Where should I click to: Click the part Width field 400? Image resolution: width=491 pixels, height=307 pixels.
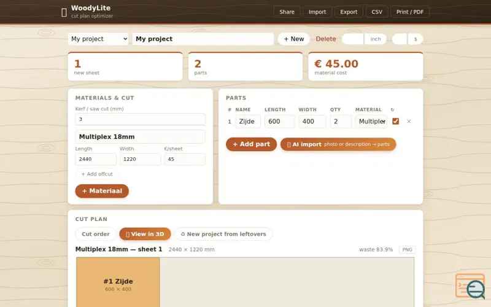[x=312, y=122]
